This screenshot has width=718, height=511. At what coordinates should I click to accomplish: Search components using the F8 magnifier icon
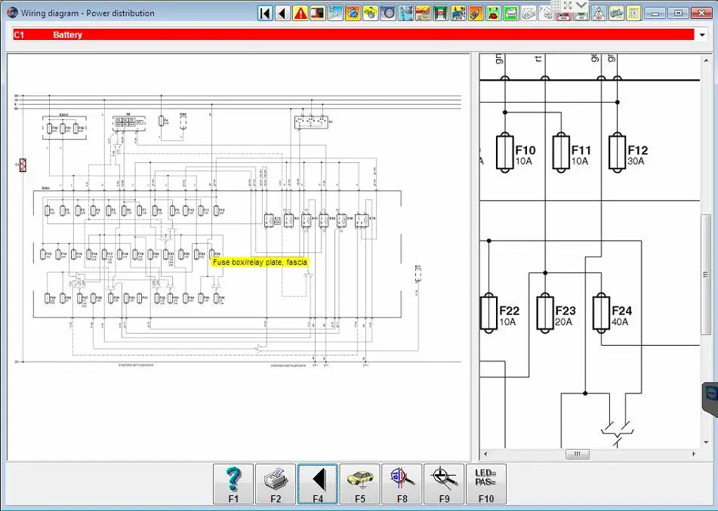(402, 483)
